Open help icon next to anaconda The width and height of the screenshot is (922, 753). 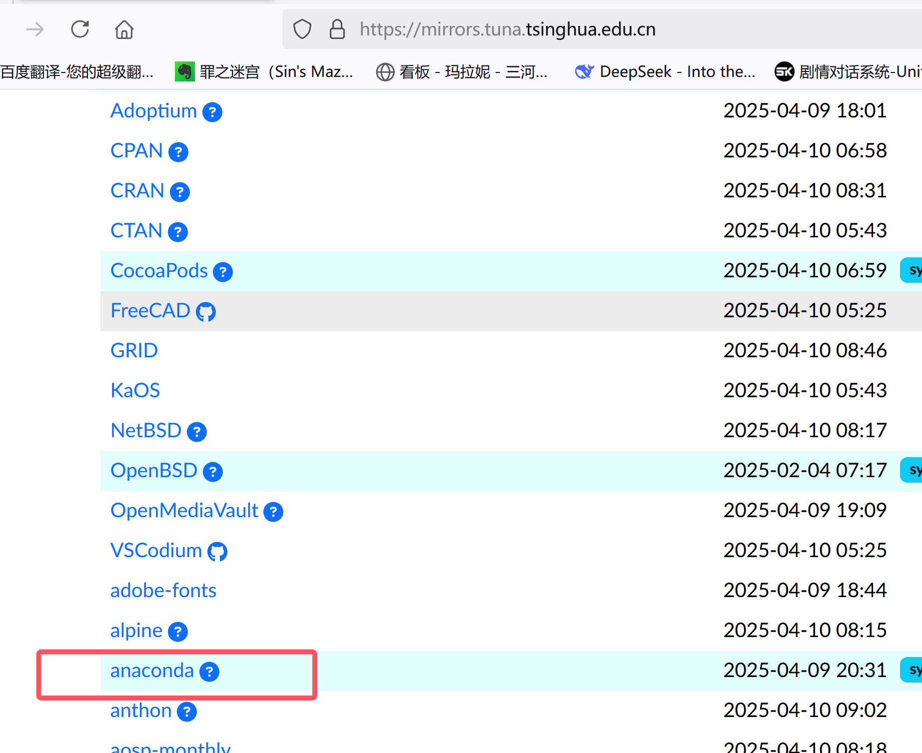point(209,672)
